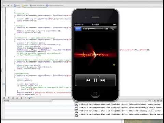Viewport: 164px width, 123px height.
Task: Click the Wi-Fi icon in the simulator status bar
Action: (x=82, y=25)
